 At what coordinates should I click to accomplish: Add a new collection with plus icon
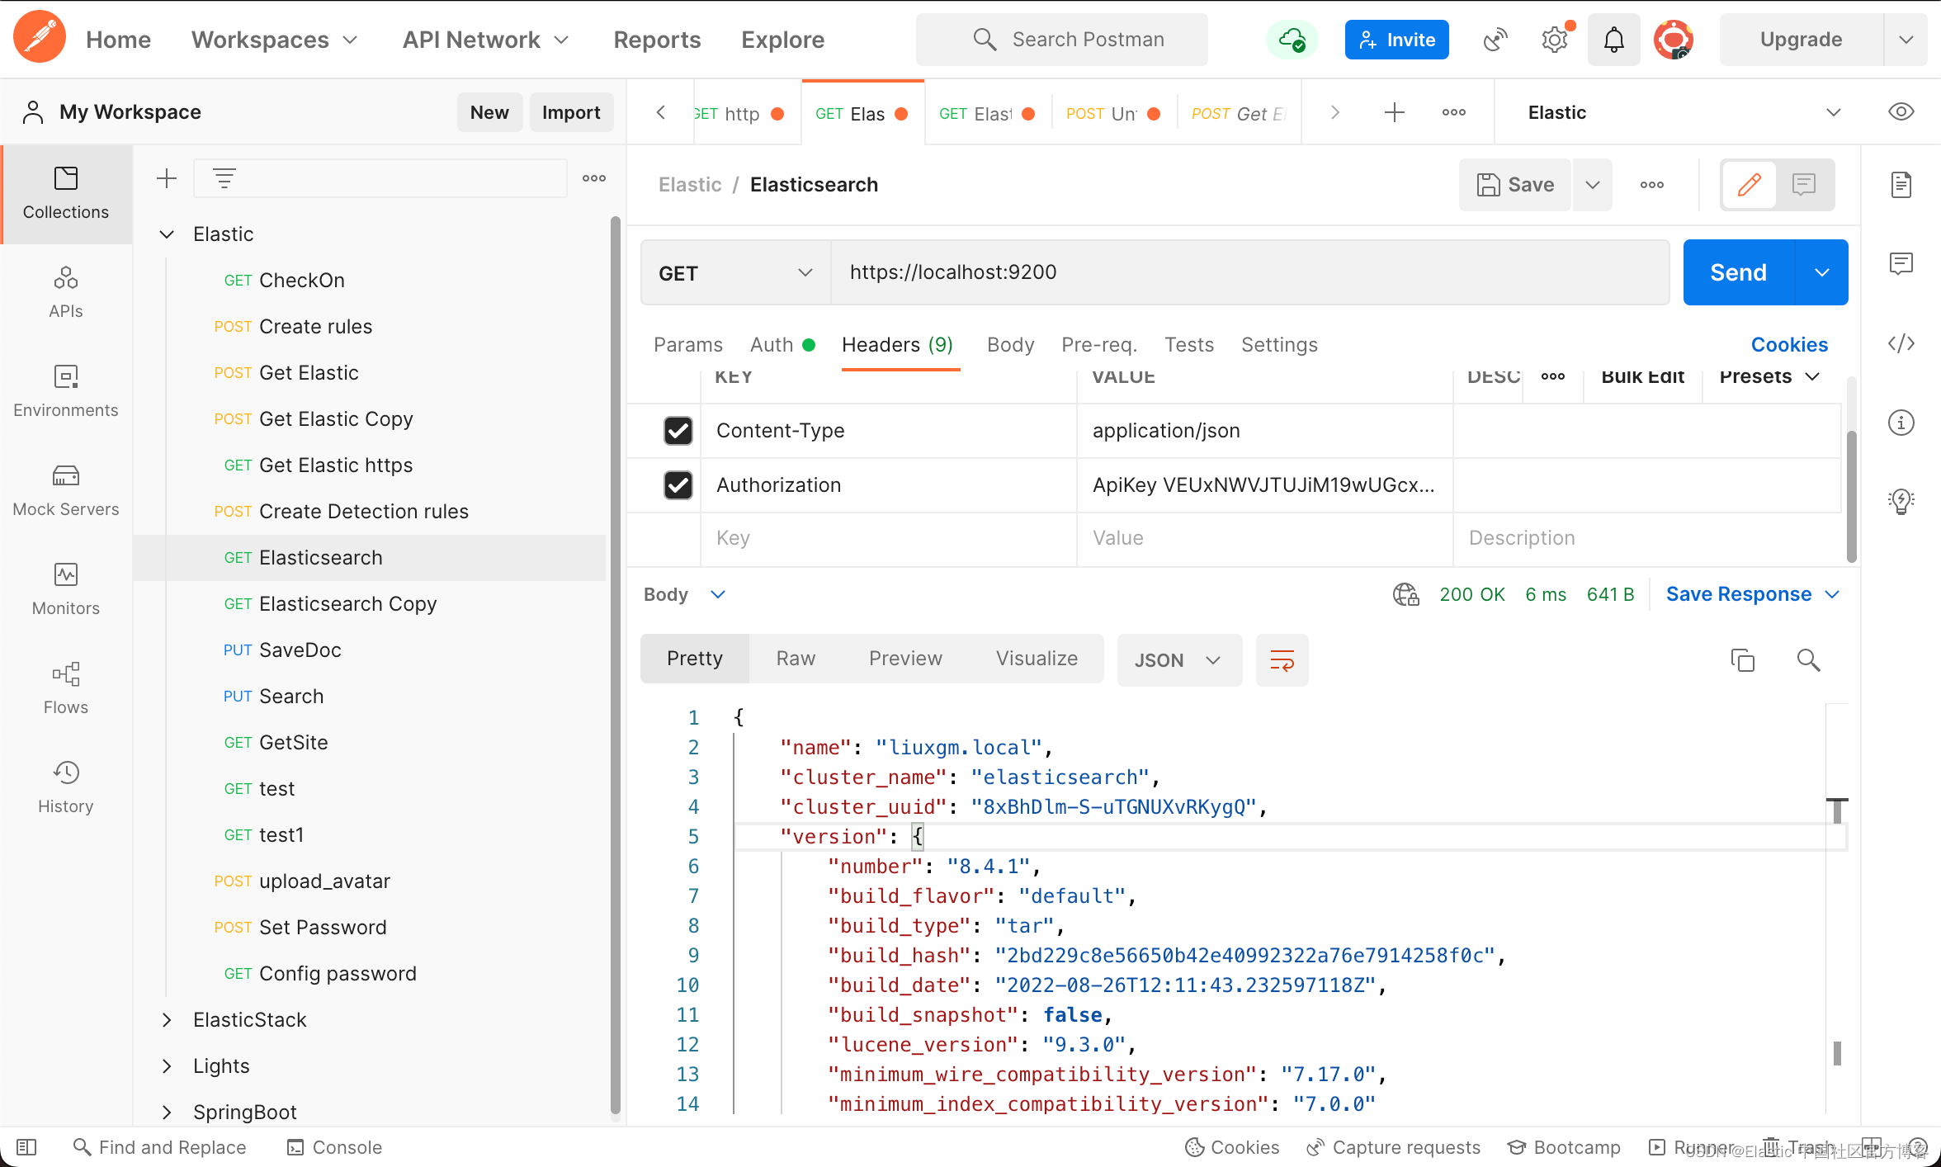(x=167, y=178)
